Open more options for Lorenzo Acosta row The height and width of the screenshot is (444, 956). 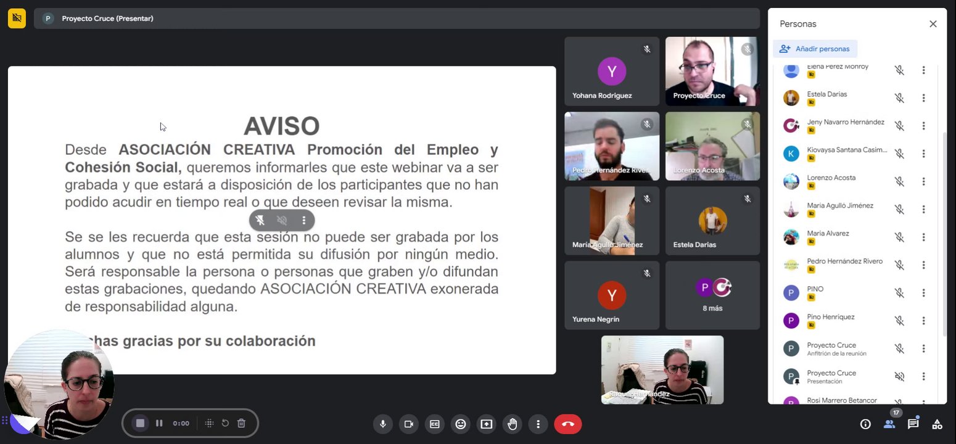[923, 181]
